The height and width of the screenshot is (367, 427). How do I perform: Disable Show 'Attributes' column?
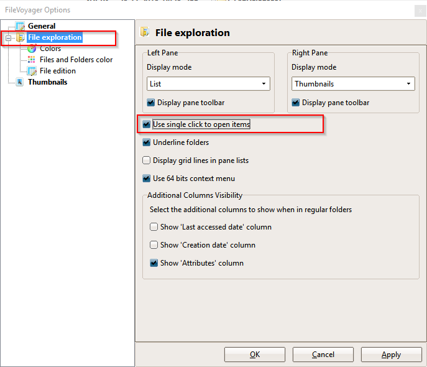tap(154, 263)
